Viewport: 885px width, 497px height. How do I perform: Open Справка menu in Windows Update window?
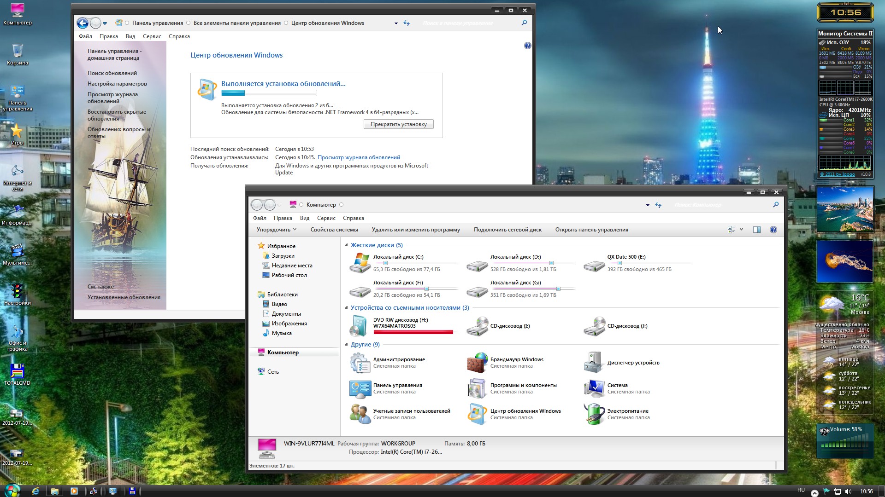(x=179, y=36)
